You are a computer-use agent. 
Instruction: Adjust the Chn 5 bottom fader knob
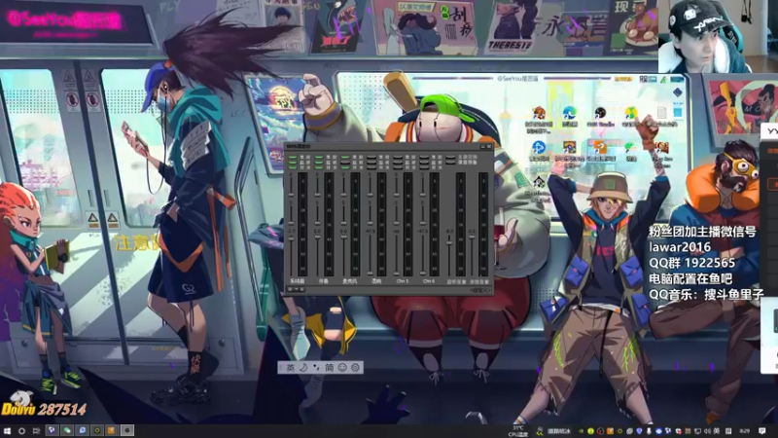[x=397, y=274]
